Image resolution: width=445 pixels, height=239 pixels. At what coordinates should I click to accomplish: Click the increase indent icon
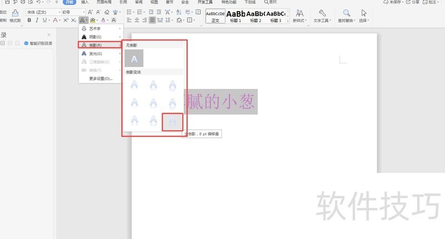tap(159, 12)
